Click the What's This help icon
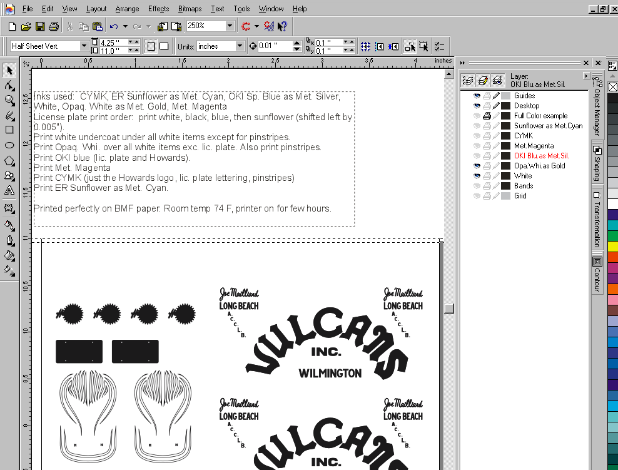 [283, 26]
